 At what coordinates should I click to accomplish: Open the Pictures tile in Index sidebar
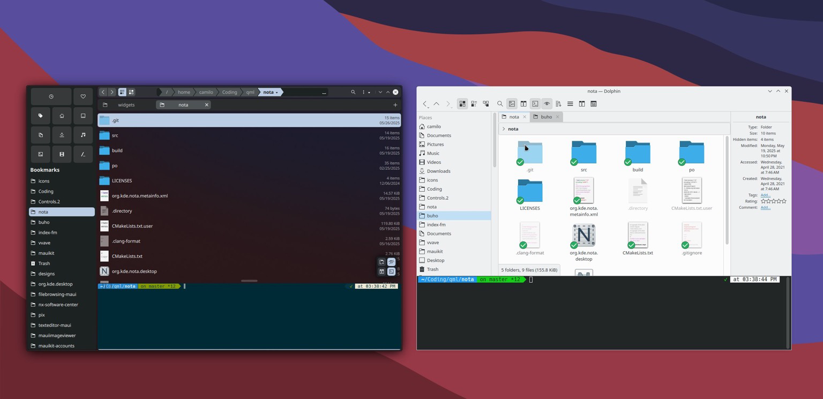[x=40, y=154]
